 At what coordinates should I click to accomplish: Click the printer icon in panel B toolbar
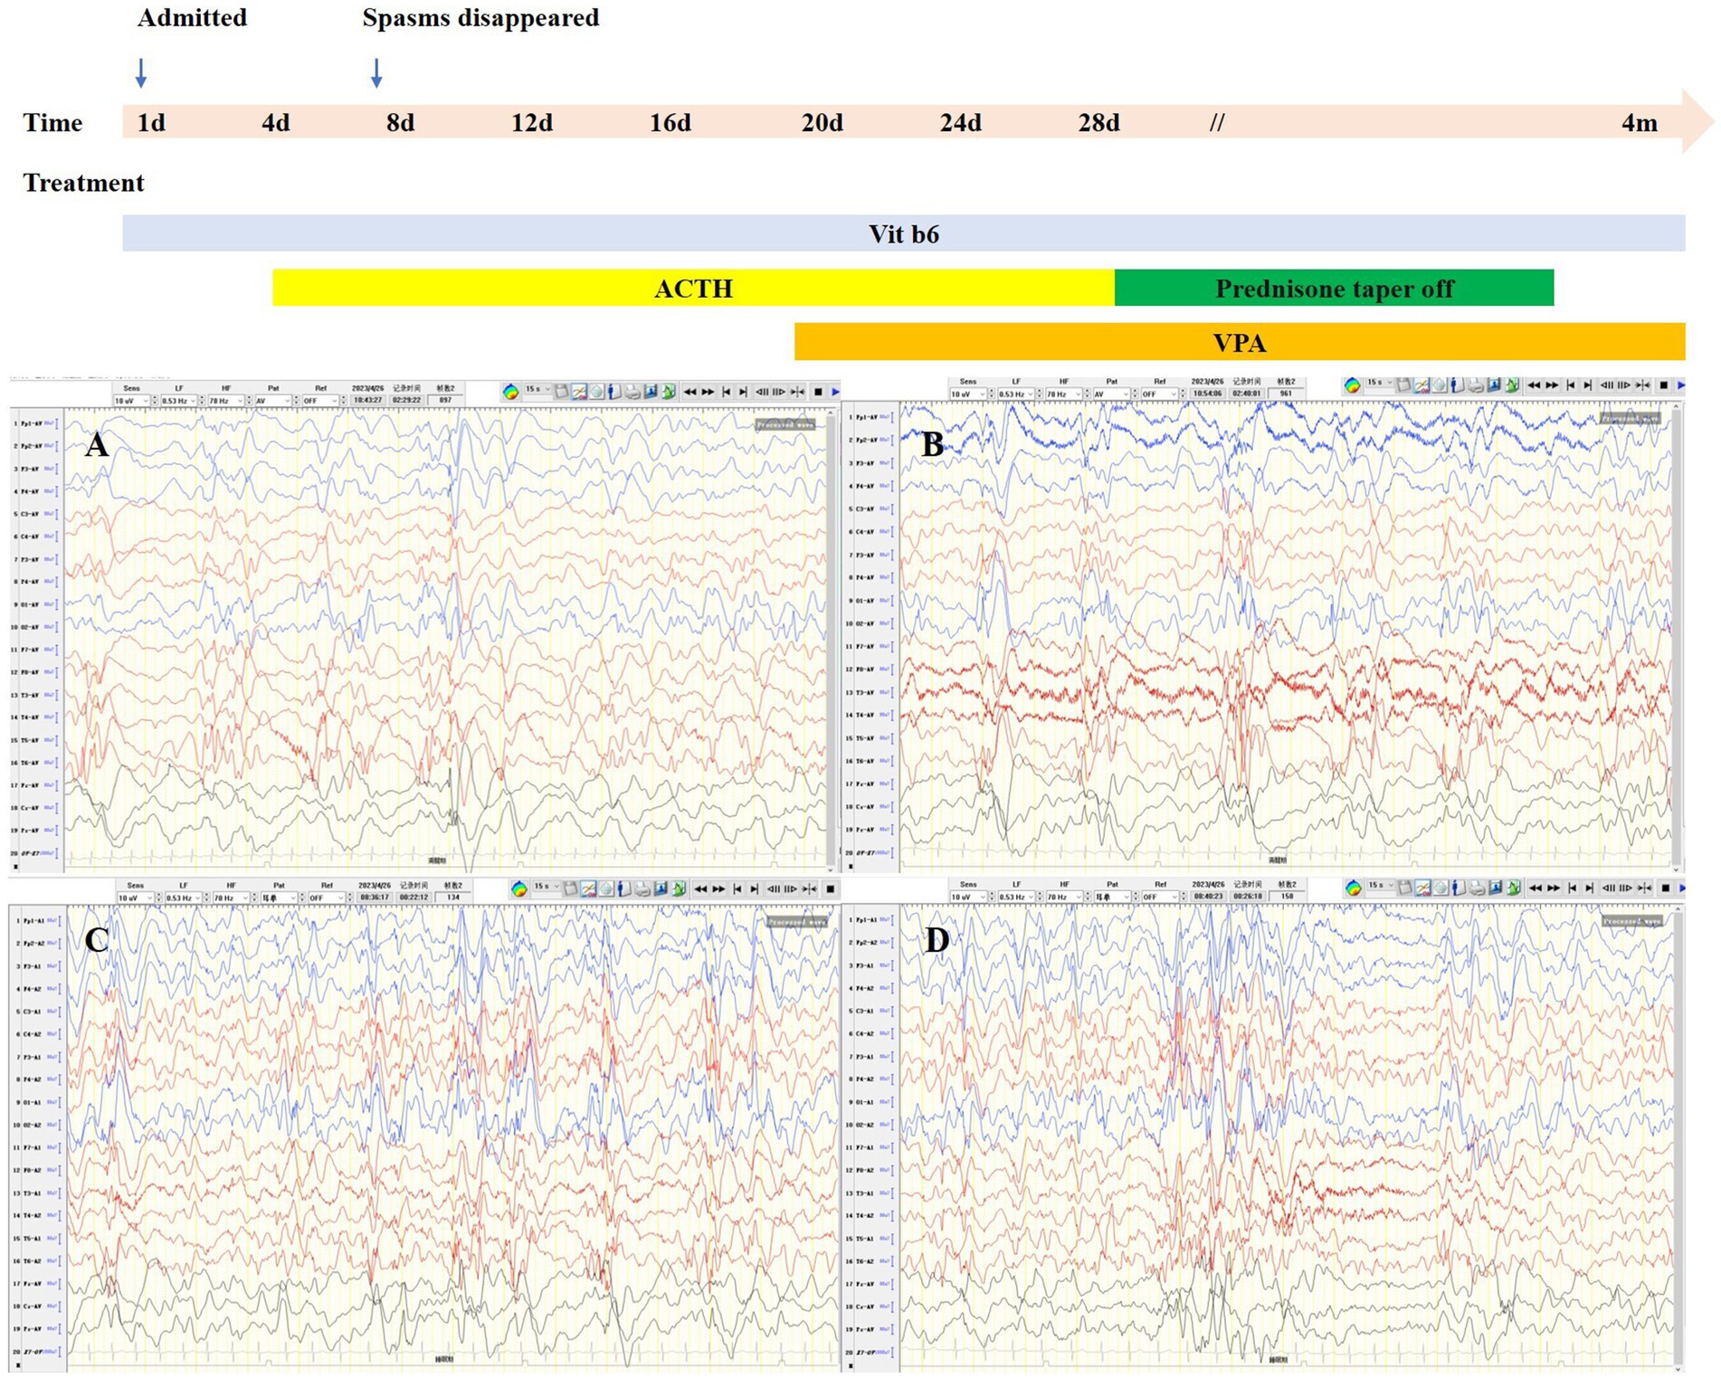click(x=1476, y=385)
